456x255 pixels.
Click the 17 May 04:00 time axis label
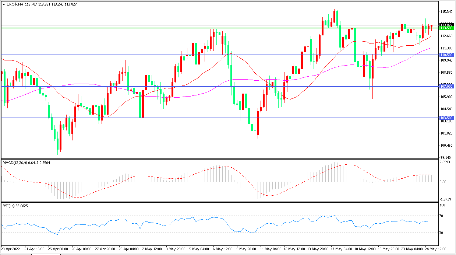tap(340, 249)
